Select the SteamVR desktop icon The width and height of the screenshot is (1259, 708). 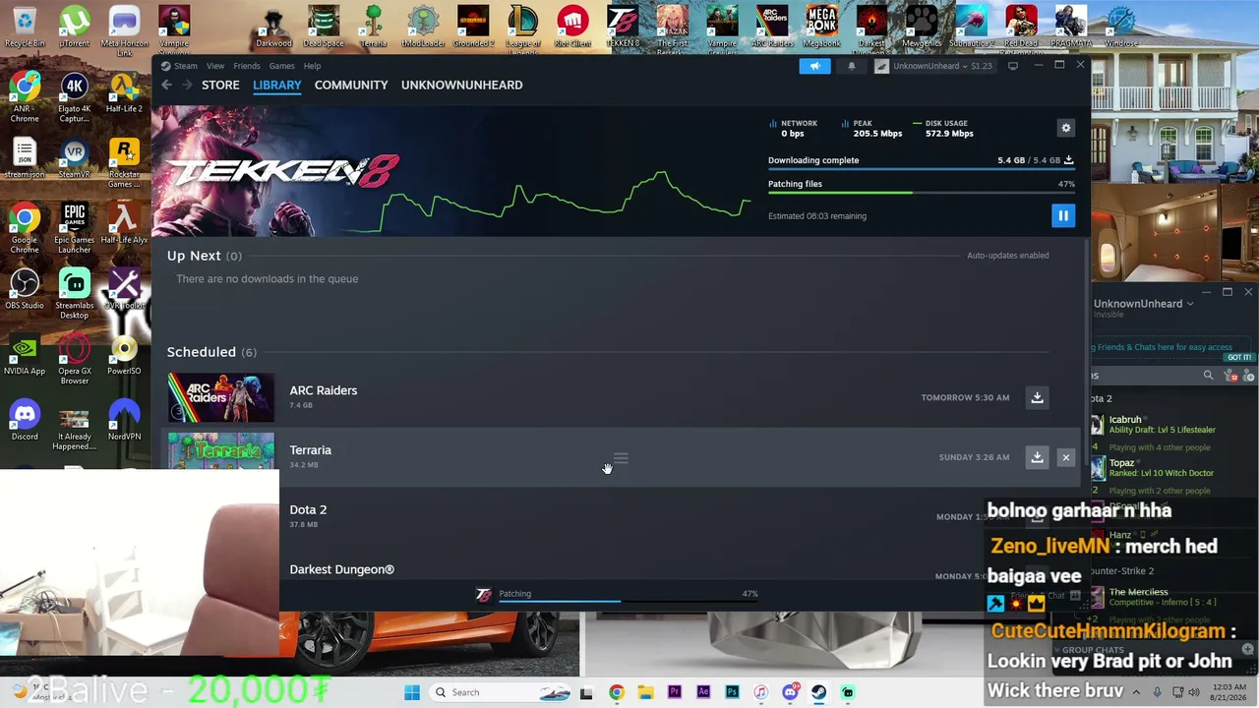(74, 159)
